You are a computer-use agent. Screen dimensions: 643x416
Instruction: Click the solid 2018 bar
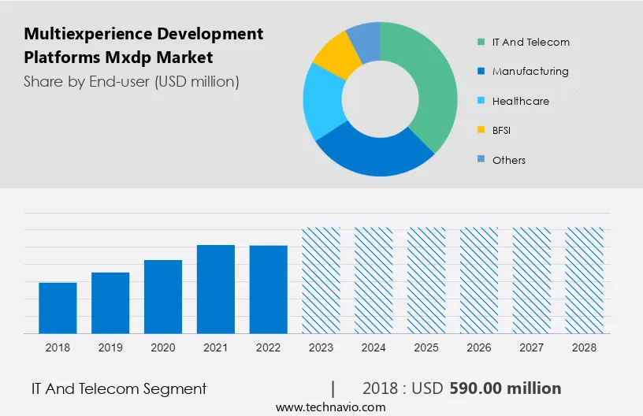pos(58,307)
